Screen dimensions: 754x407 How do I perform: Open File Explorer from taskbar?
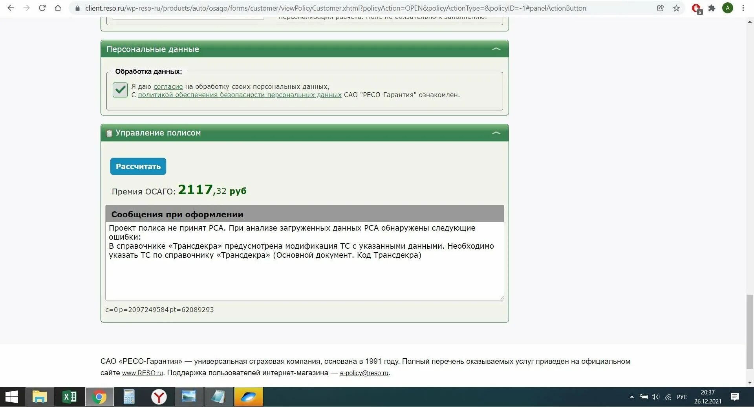pos(40,397)
